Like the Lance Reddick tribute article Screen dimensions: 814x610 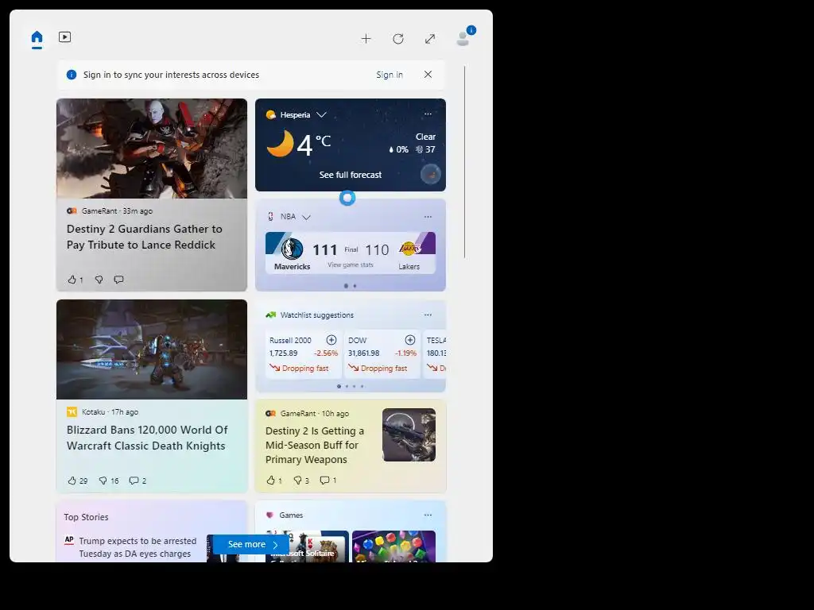click(x=72, y=280)
